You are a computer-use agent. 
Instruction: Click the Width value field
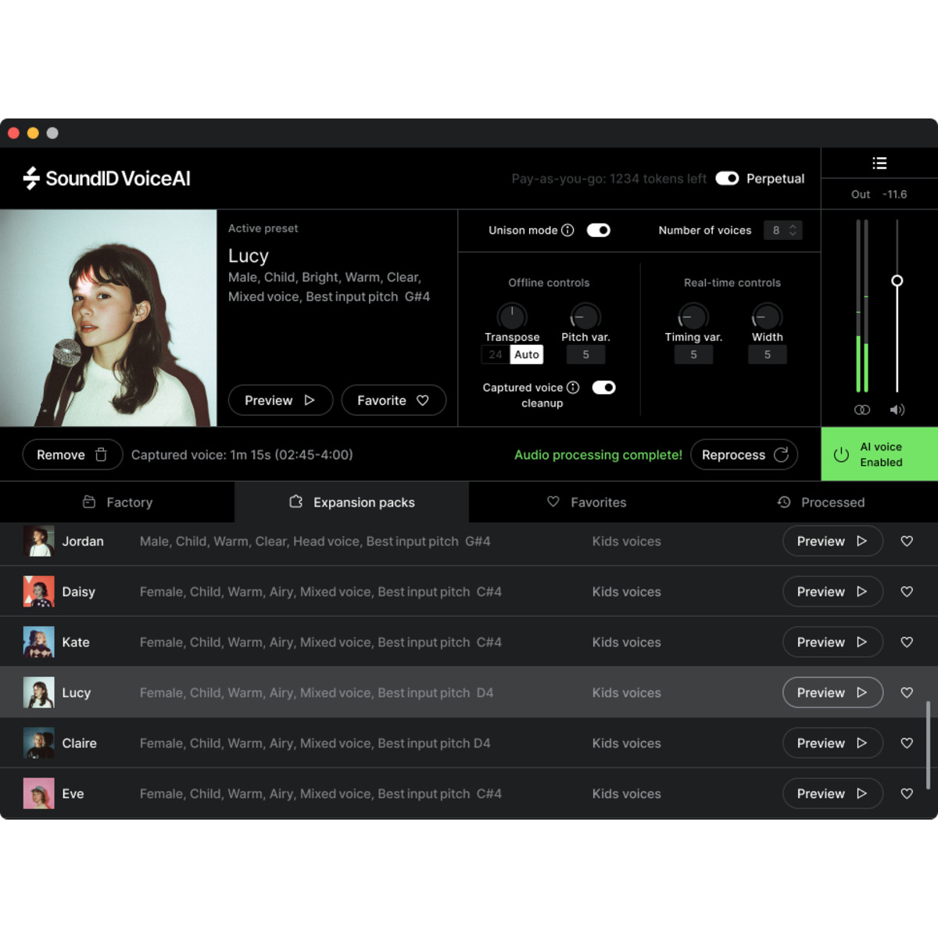(767, 354)
